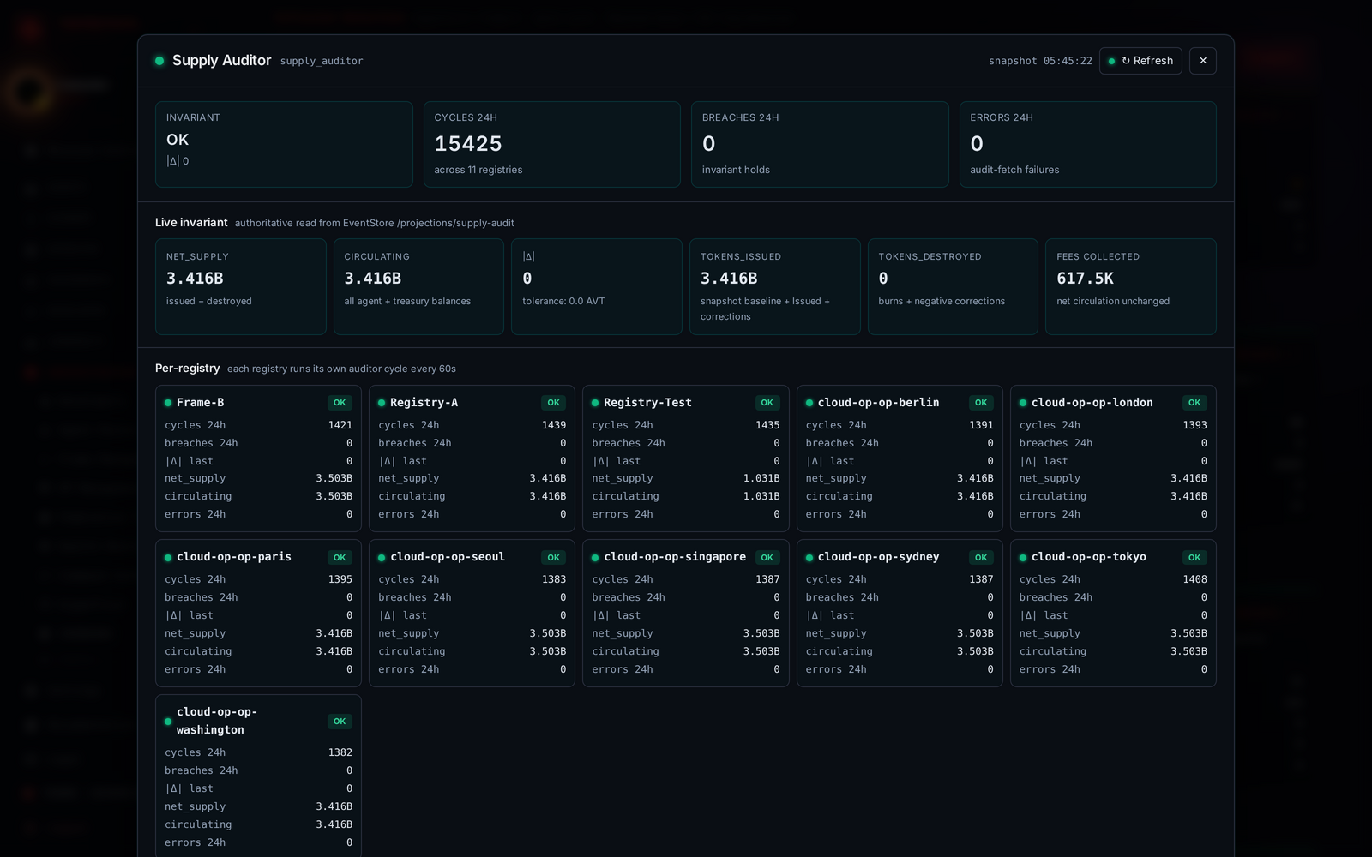
Task: Click the snapshot 05:45:22 timestamp
Action: pos(1040,61)
